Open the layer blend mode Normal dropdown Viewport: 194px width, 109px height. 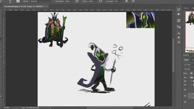coord(189,69)
